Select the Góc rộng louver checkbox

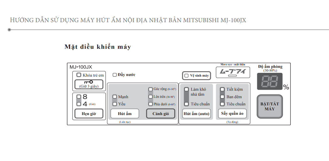151,89
